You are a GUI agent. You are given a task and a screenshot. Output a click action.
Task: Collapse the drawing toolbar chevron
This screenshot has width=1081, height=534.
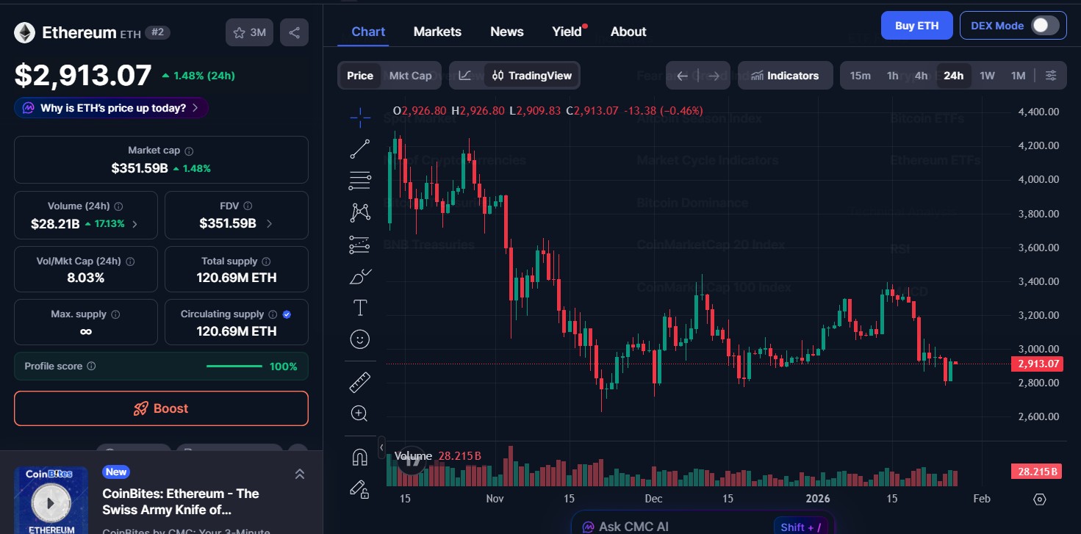tap(381, 447)
